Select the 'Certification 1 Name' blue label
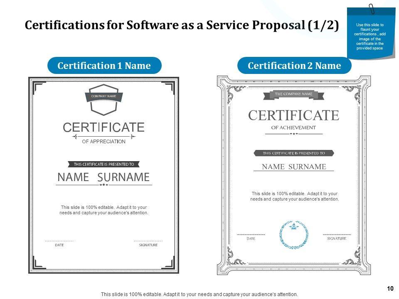The image size is (399, 299). coord(104,65)
